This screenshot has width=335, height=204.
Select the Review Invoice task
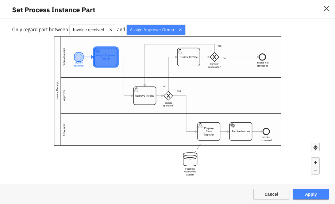point(188,57)
